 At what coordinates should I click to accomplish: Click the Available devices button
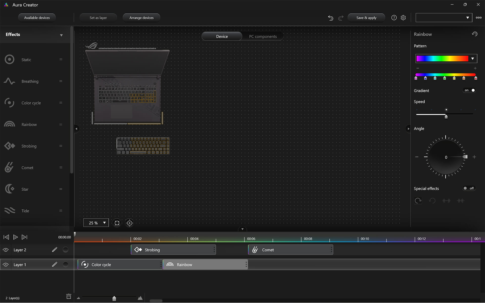37,17
